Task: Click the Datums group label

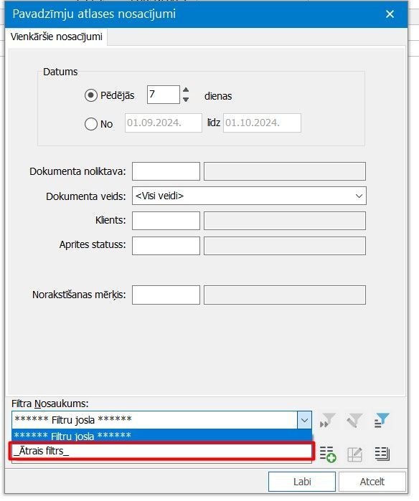Action: (x=60, y=72)
